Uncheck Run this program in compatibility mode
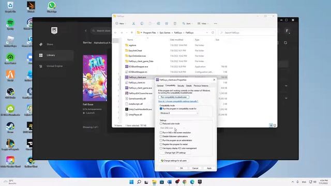Viewport: 331px width, 186px height. [161, 109]
